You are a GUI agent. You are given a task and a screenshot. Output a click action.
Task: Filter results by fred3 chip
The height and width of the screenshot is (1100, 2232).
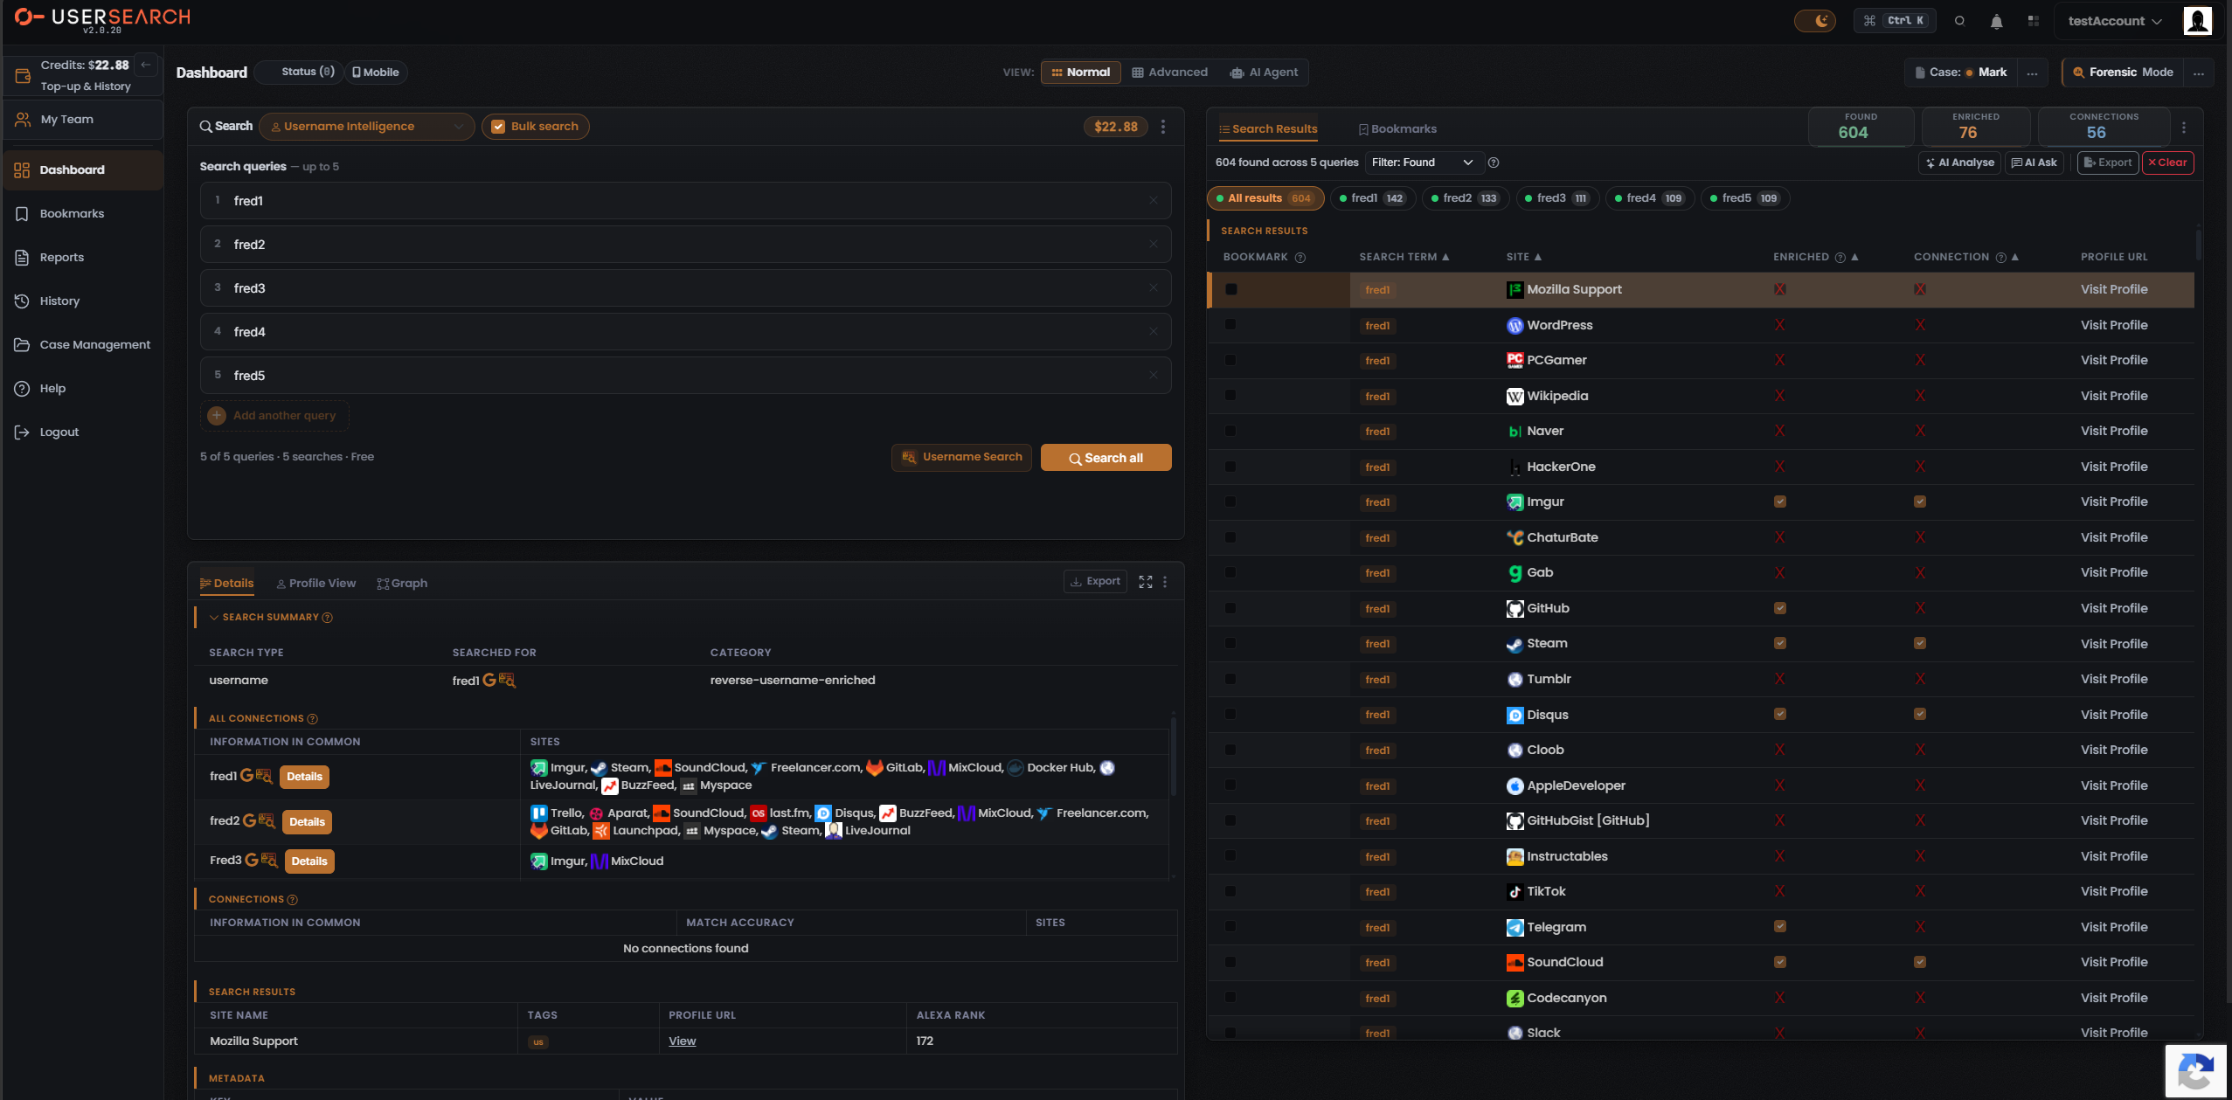click(x=1557, y=198)
